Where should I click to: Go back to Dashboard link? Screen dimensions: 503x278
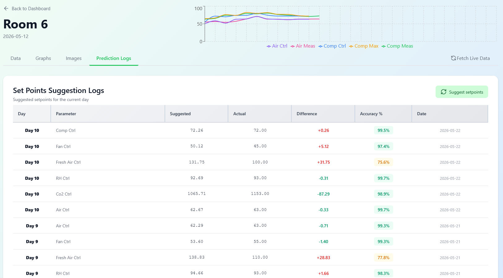(27, 9)
